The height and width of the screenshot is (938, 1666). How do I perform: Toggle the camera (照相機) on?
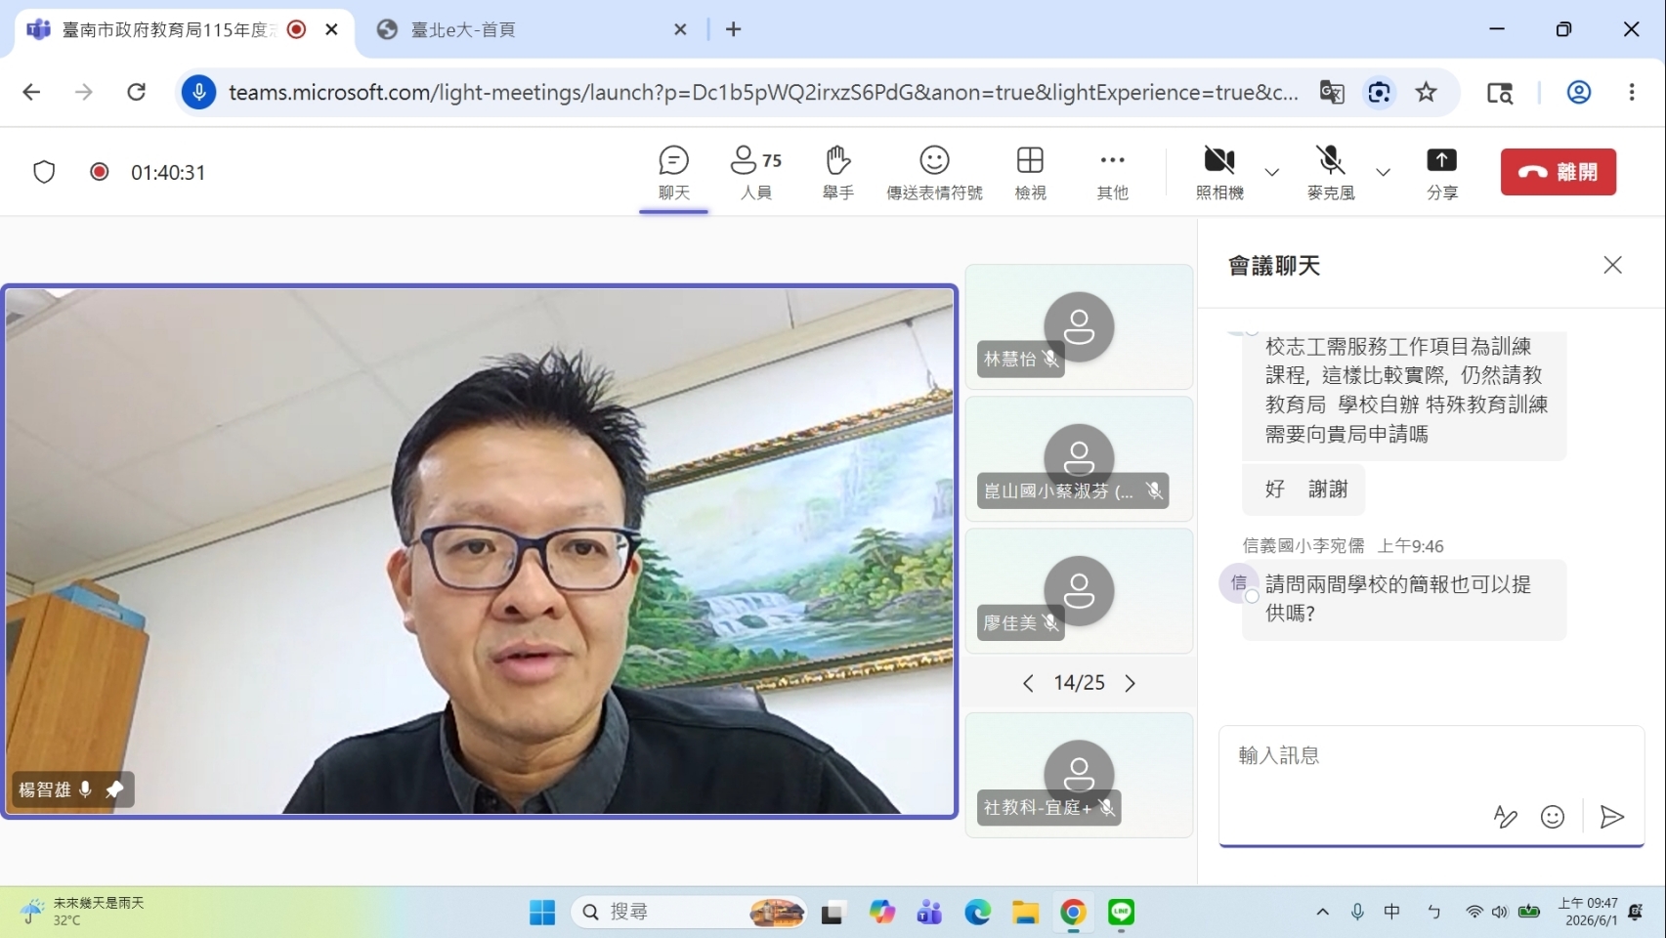click(1219, 173)
